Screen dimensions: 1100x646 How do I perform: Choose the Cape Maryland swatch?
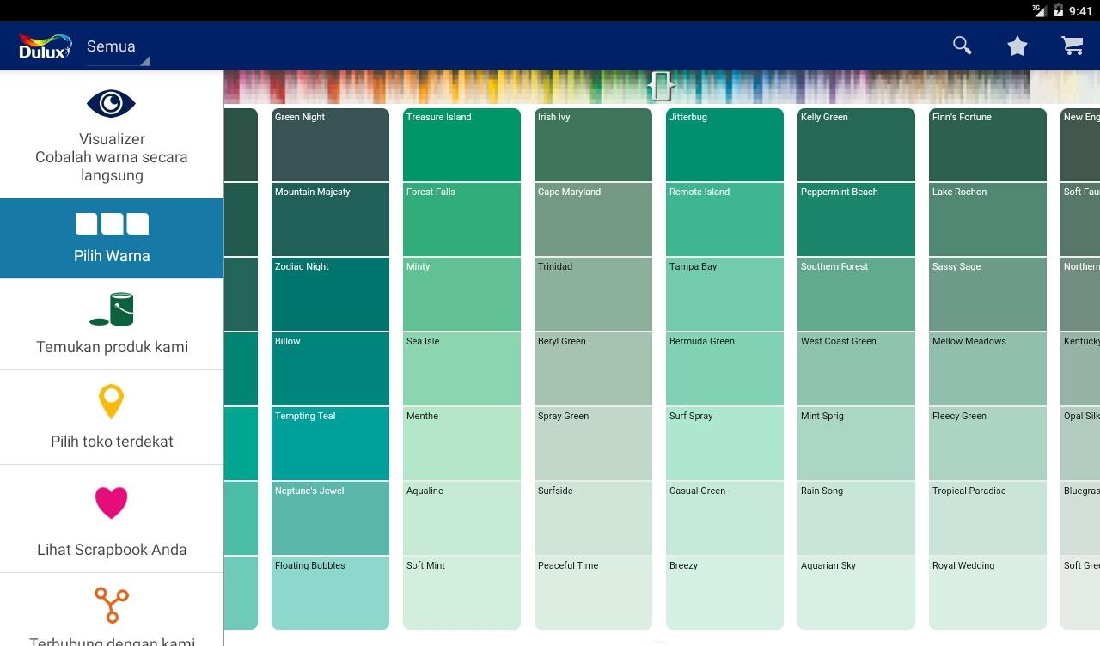click(593, 220)
